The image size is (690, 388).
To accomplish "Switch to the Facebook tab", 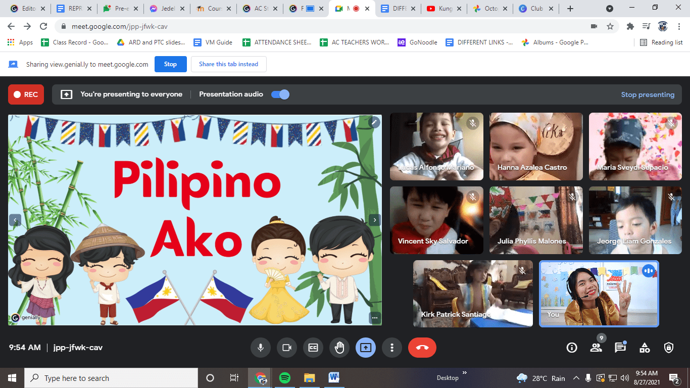I will pyautogui.click(x=304, y=8).
